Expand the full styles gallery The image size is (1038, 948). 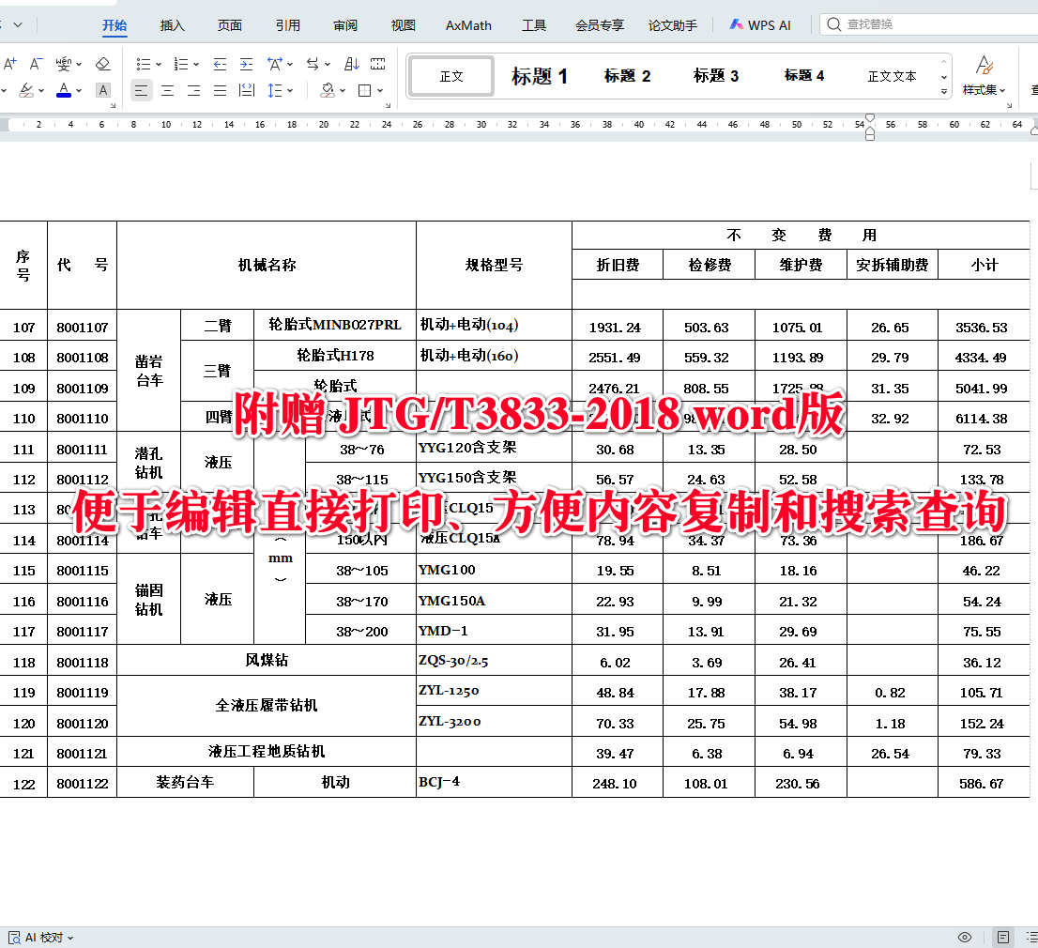pos(944,91)
